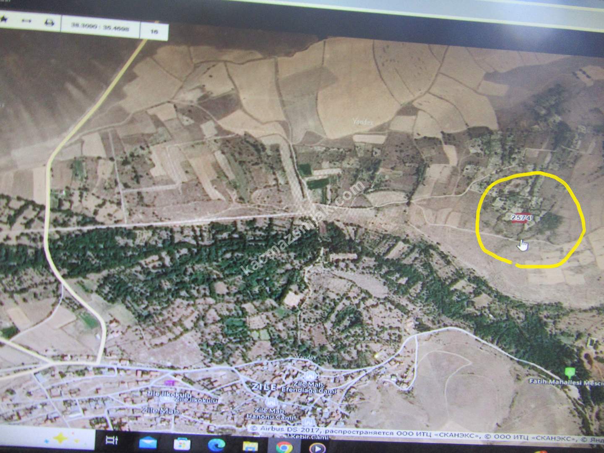The image size is (604, 453).
Task: Click the print map icon
Action: pos(49,22)
